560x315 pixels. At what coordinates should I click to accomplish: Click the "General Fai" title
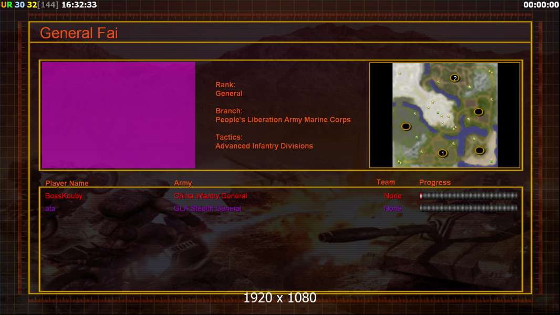point(79,33)
